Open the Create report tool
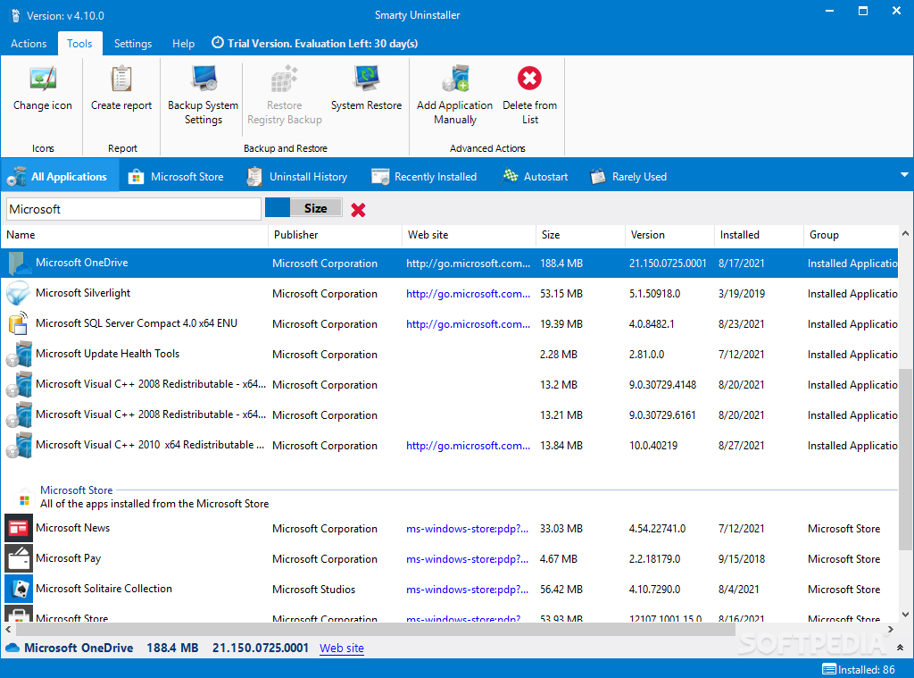 [121, 91]
